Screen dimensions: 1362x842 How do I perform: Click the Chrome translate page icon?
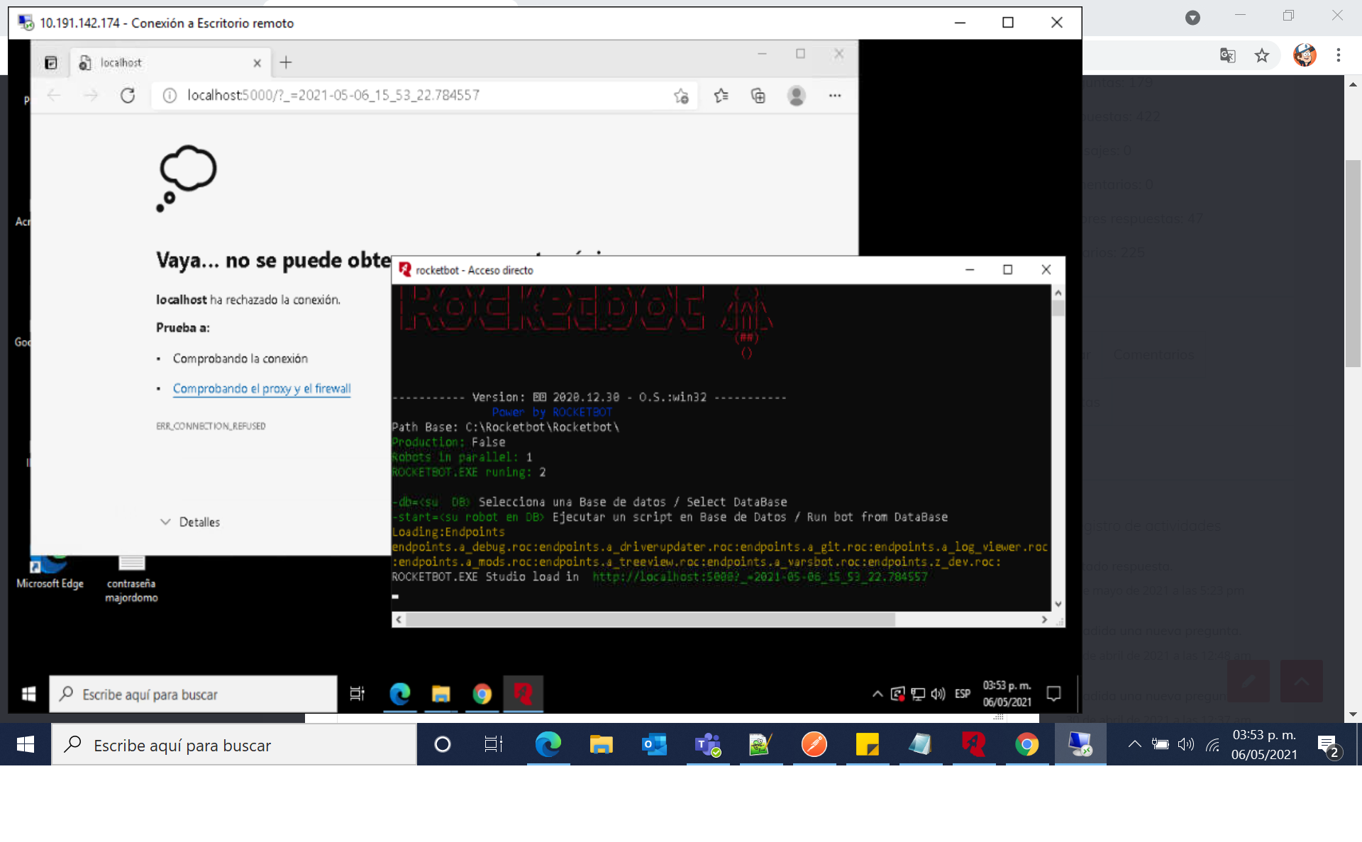pos(1227,55)
